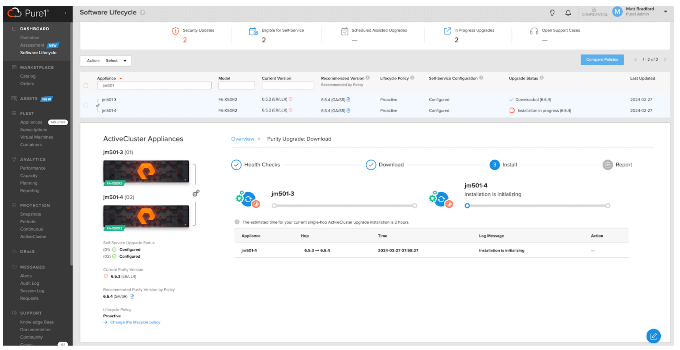Click the lightbulb tips icon
This screenshot has width=680, height=350.
pyautogui.click(x=552, y=13)
